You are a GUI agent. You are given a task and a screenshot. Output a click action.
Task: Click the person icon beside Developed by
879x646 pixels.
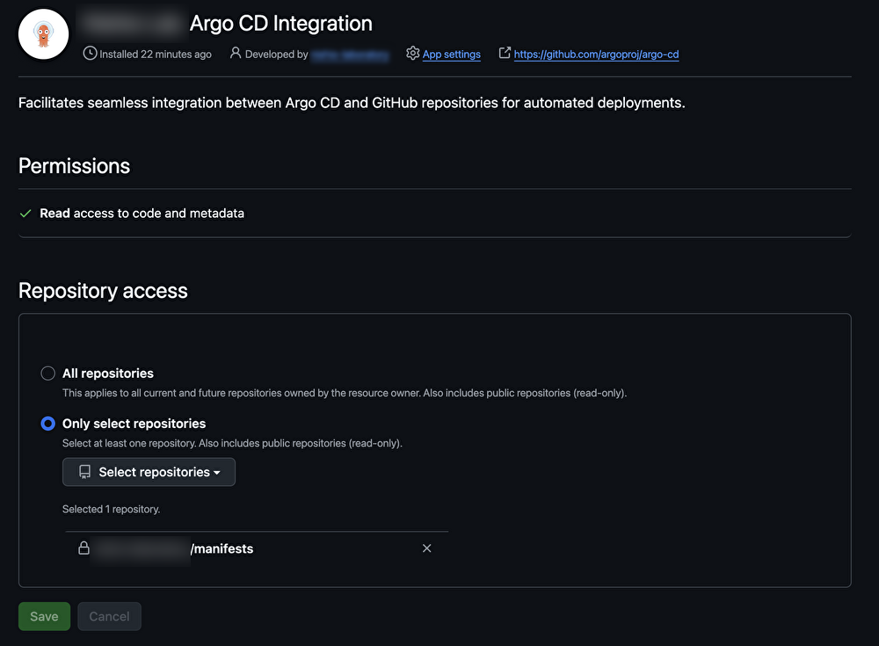(236, 54)
